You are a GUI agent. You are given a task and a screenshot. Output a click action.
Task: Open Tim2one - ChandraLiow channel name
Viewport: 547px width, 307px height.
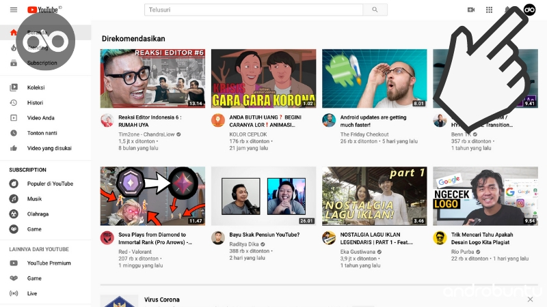click(146, 134)
